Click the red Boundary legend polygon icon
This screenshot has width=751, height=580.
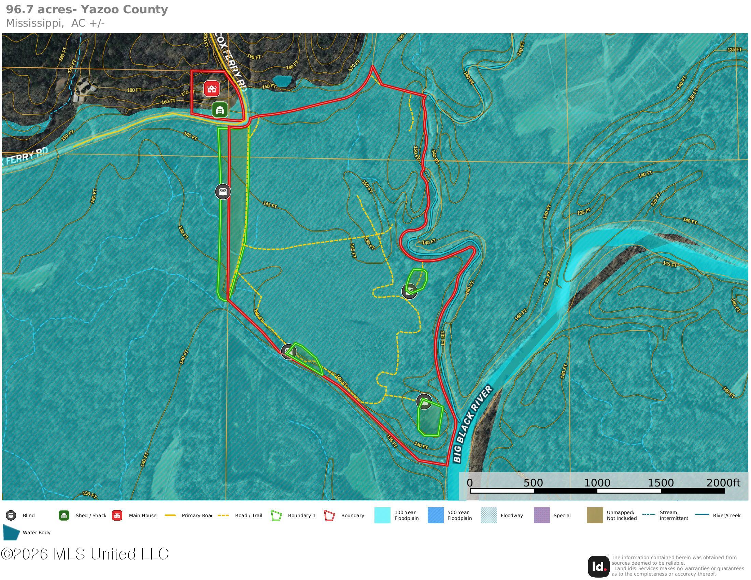click(329, 515)
